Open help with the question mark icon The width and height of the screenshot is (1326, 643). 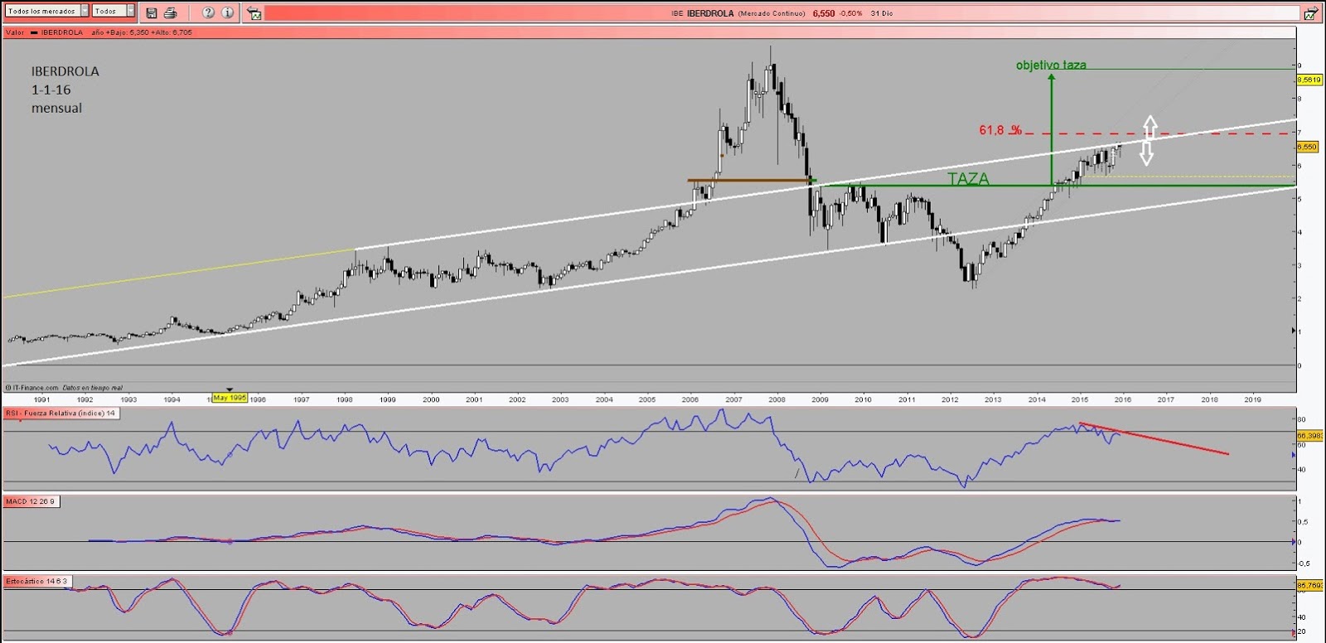208,12
